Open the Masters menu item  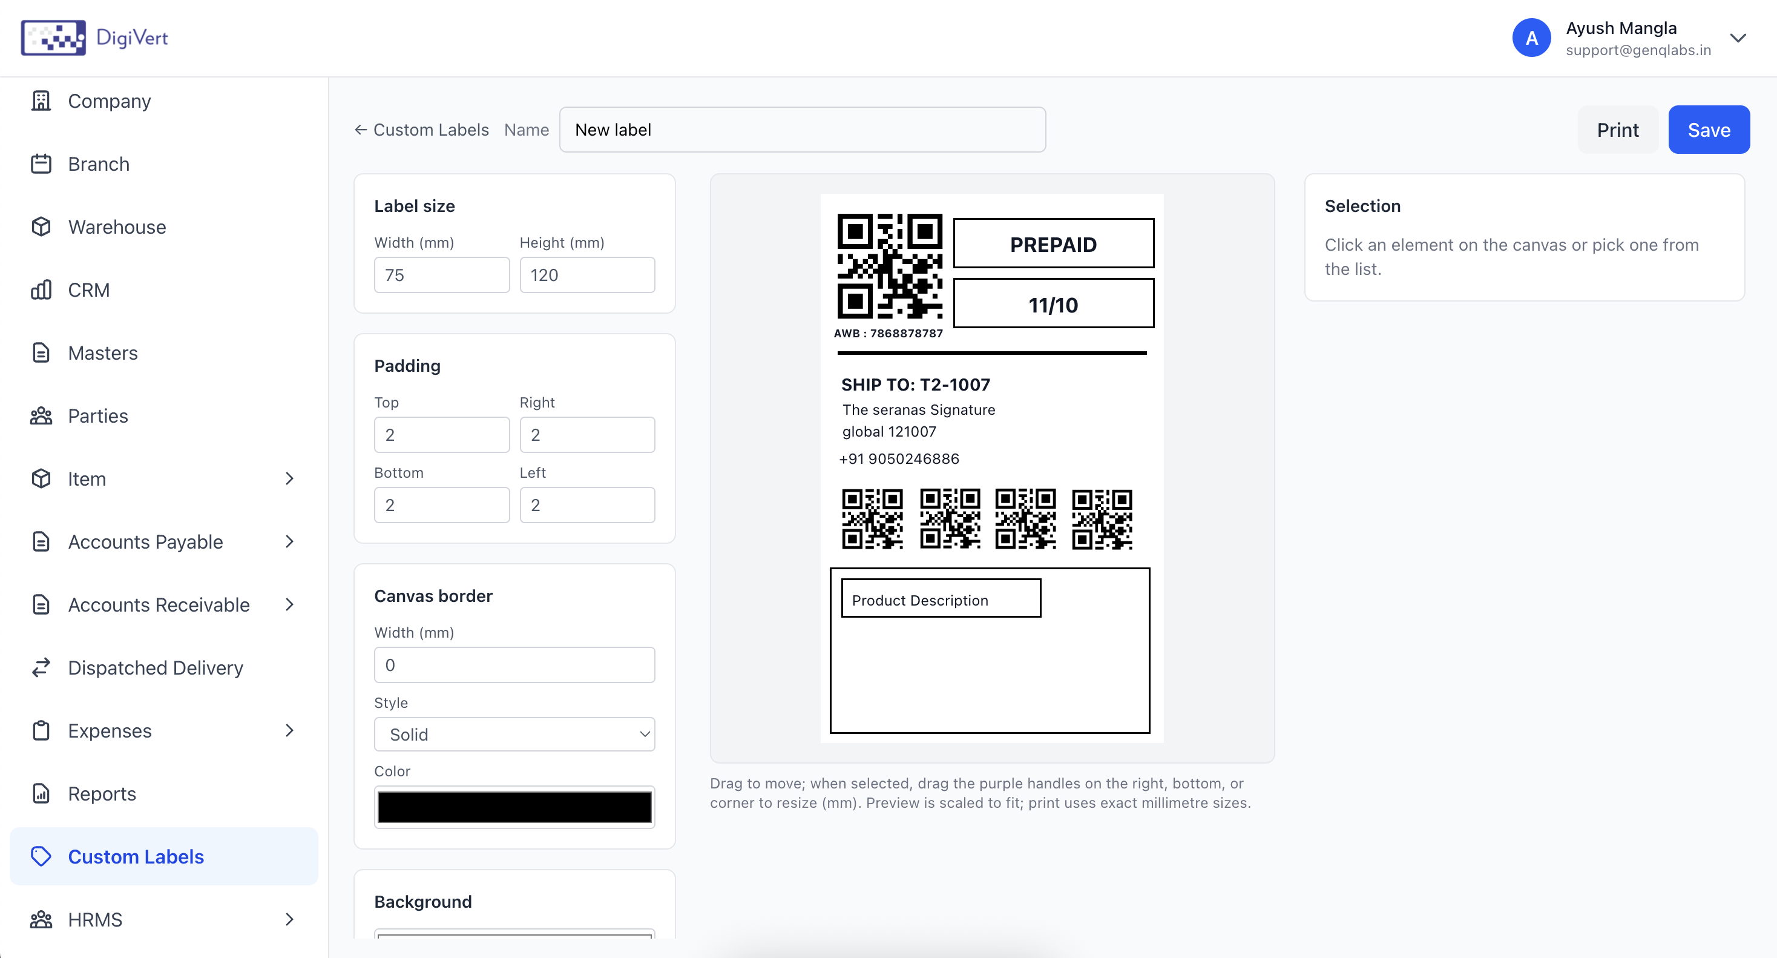pyautogui.click(x=103, y=352)
